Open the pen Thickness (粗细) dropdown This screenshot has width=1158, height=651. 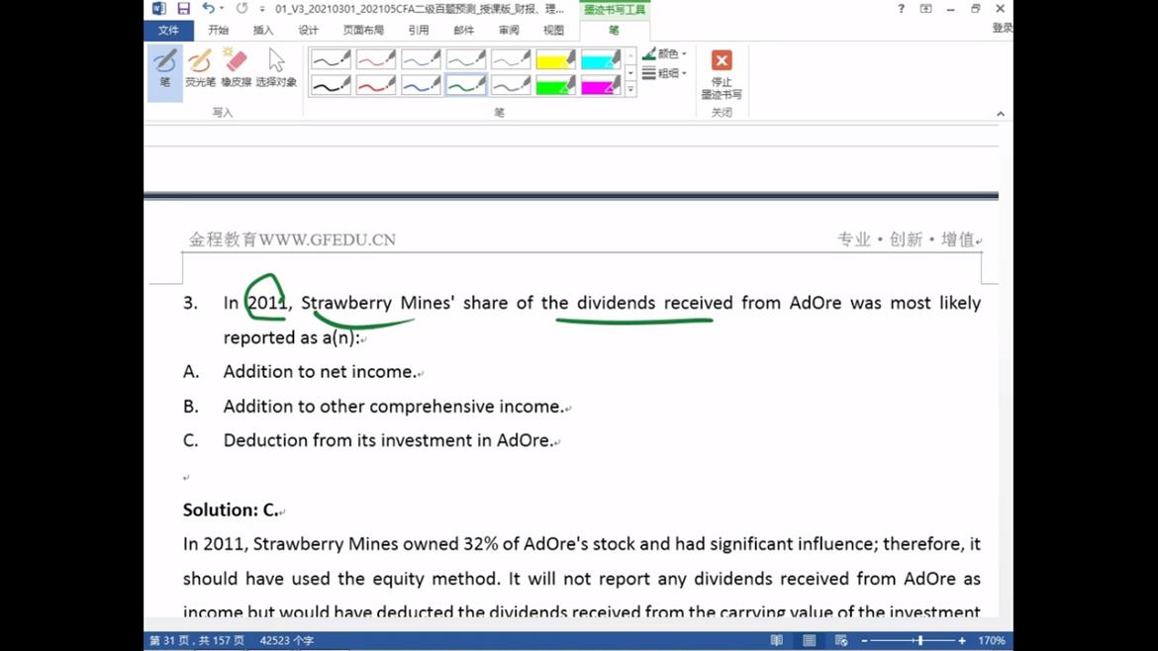[x=665, y=73]
